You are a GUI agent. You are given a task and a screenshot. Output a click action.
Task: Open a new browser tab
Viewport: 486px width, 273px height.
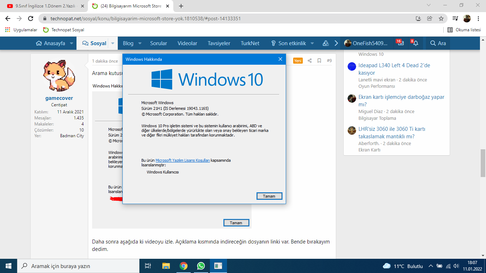point(181,6)
